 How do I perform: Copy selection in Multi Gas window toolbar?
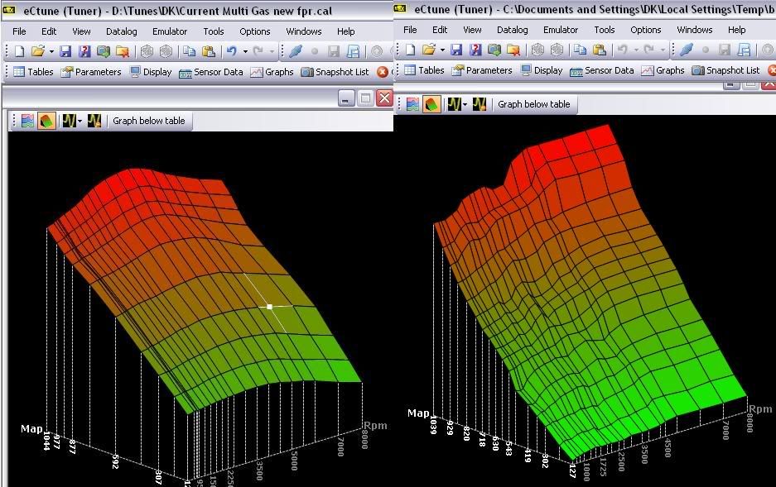pyautogui.click(x=190, y=51)
